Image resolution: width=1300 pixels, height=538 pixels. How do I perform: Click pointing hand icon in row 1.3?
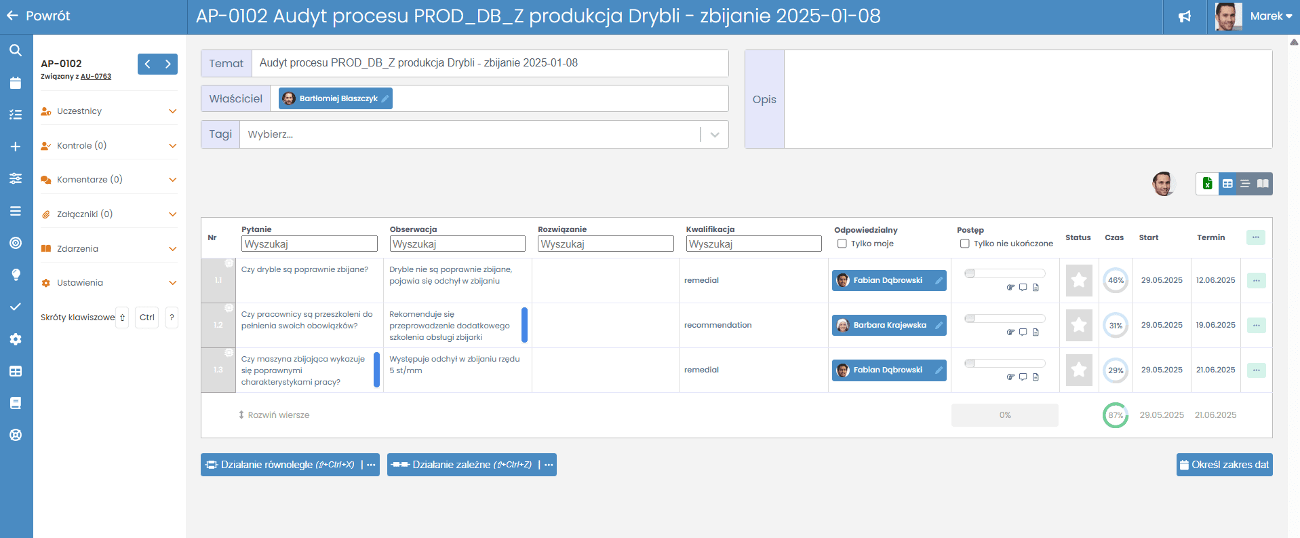tap(1010, 377)
